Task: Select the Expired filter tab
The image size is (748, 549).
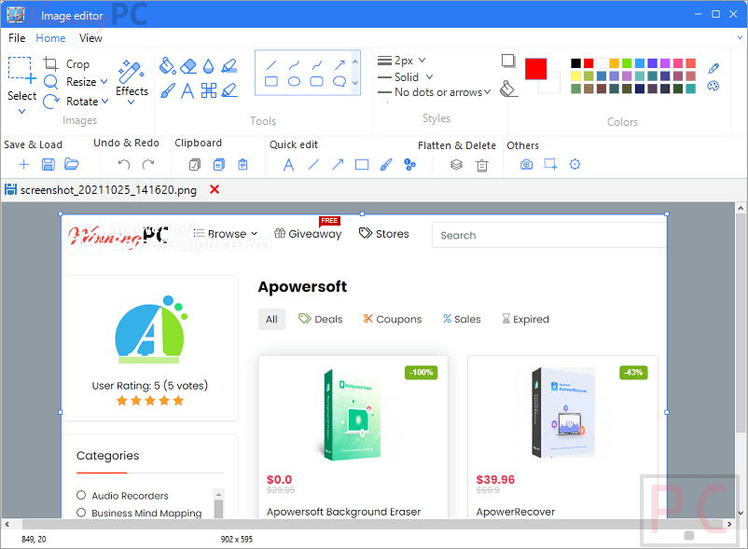Action: [525, 319]
